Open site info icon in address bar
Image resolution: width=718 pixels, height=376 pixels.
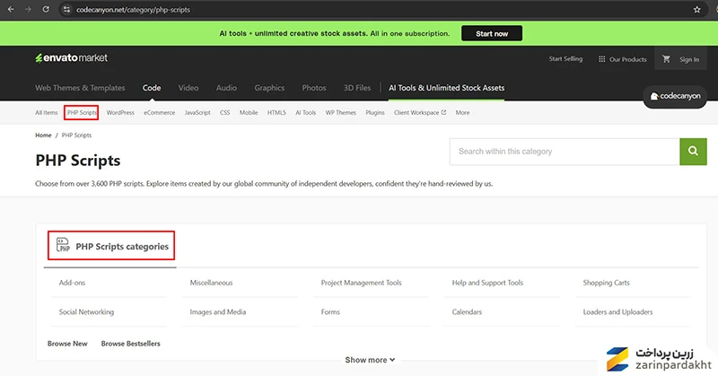point(66,9)
